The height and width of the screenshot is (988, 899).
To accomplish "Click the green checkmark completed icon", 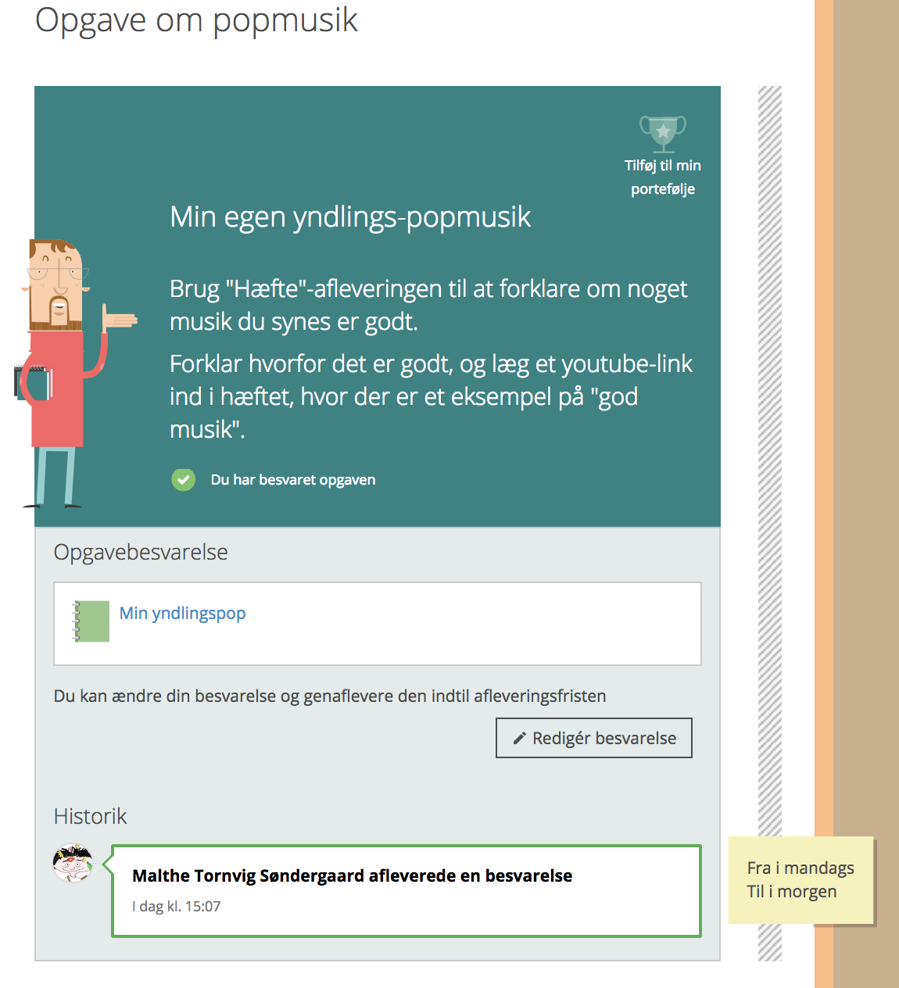I will [184, 480].
